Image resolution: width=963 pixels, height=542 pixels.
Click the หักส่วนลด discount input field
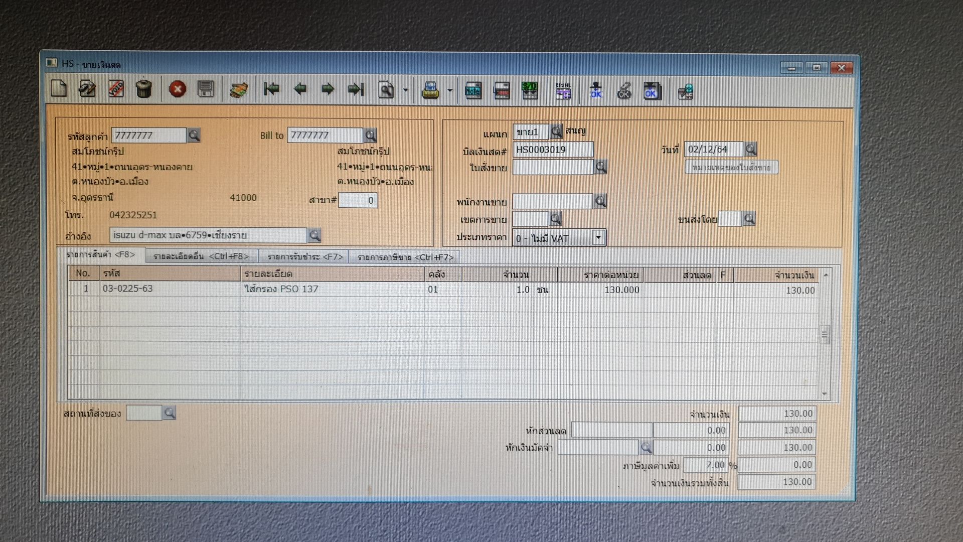611,430
